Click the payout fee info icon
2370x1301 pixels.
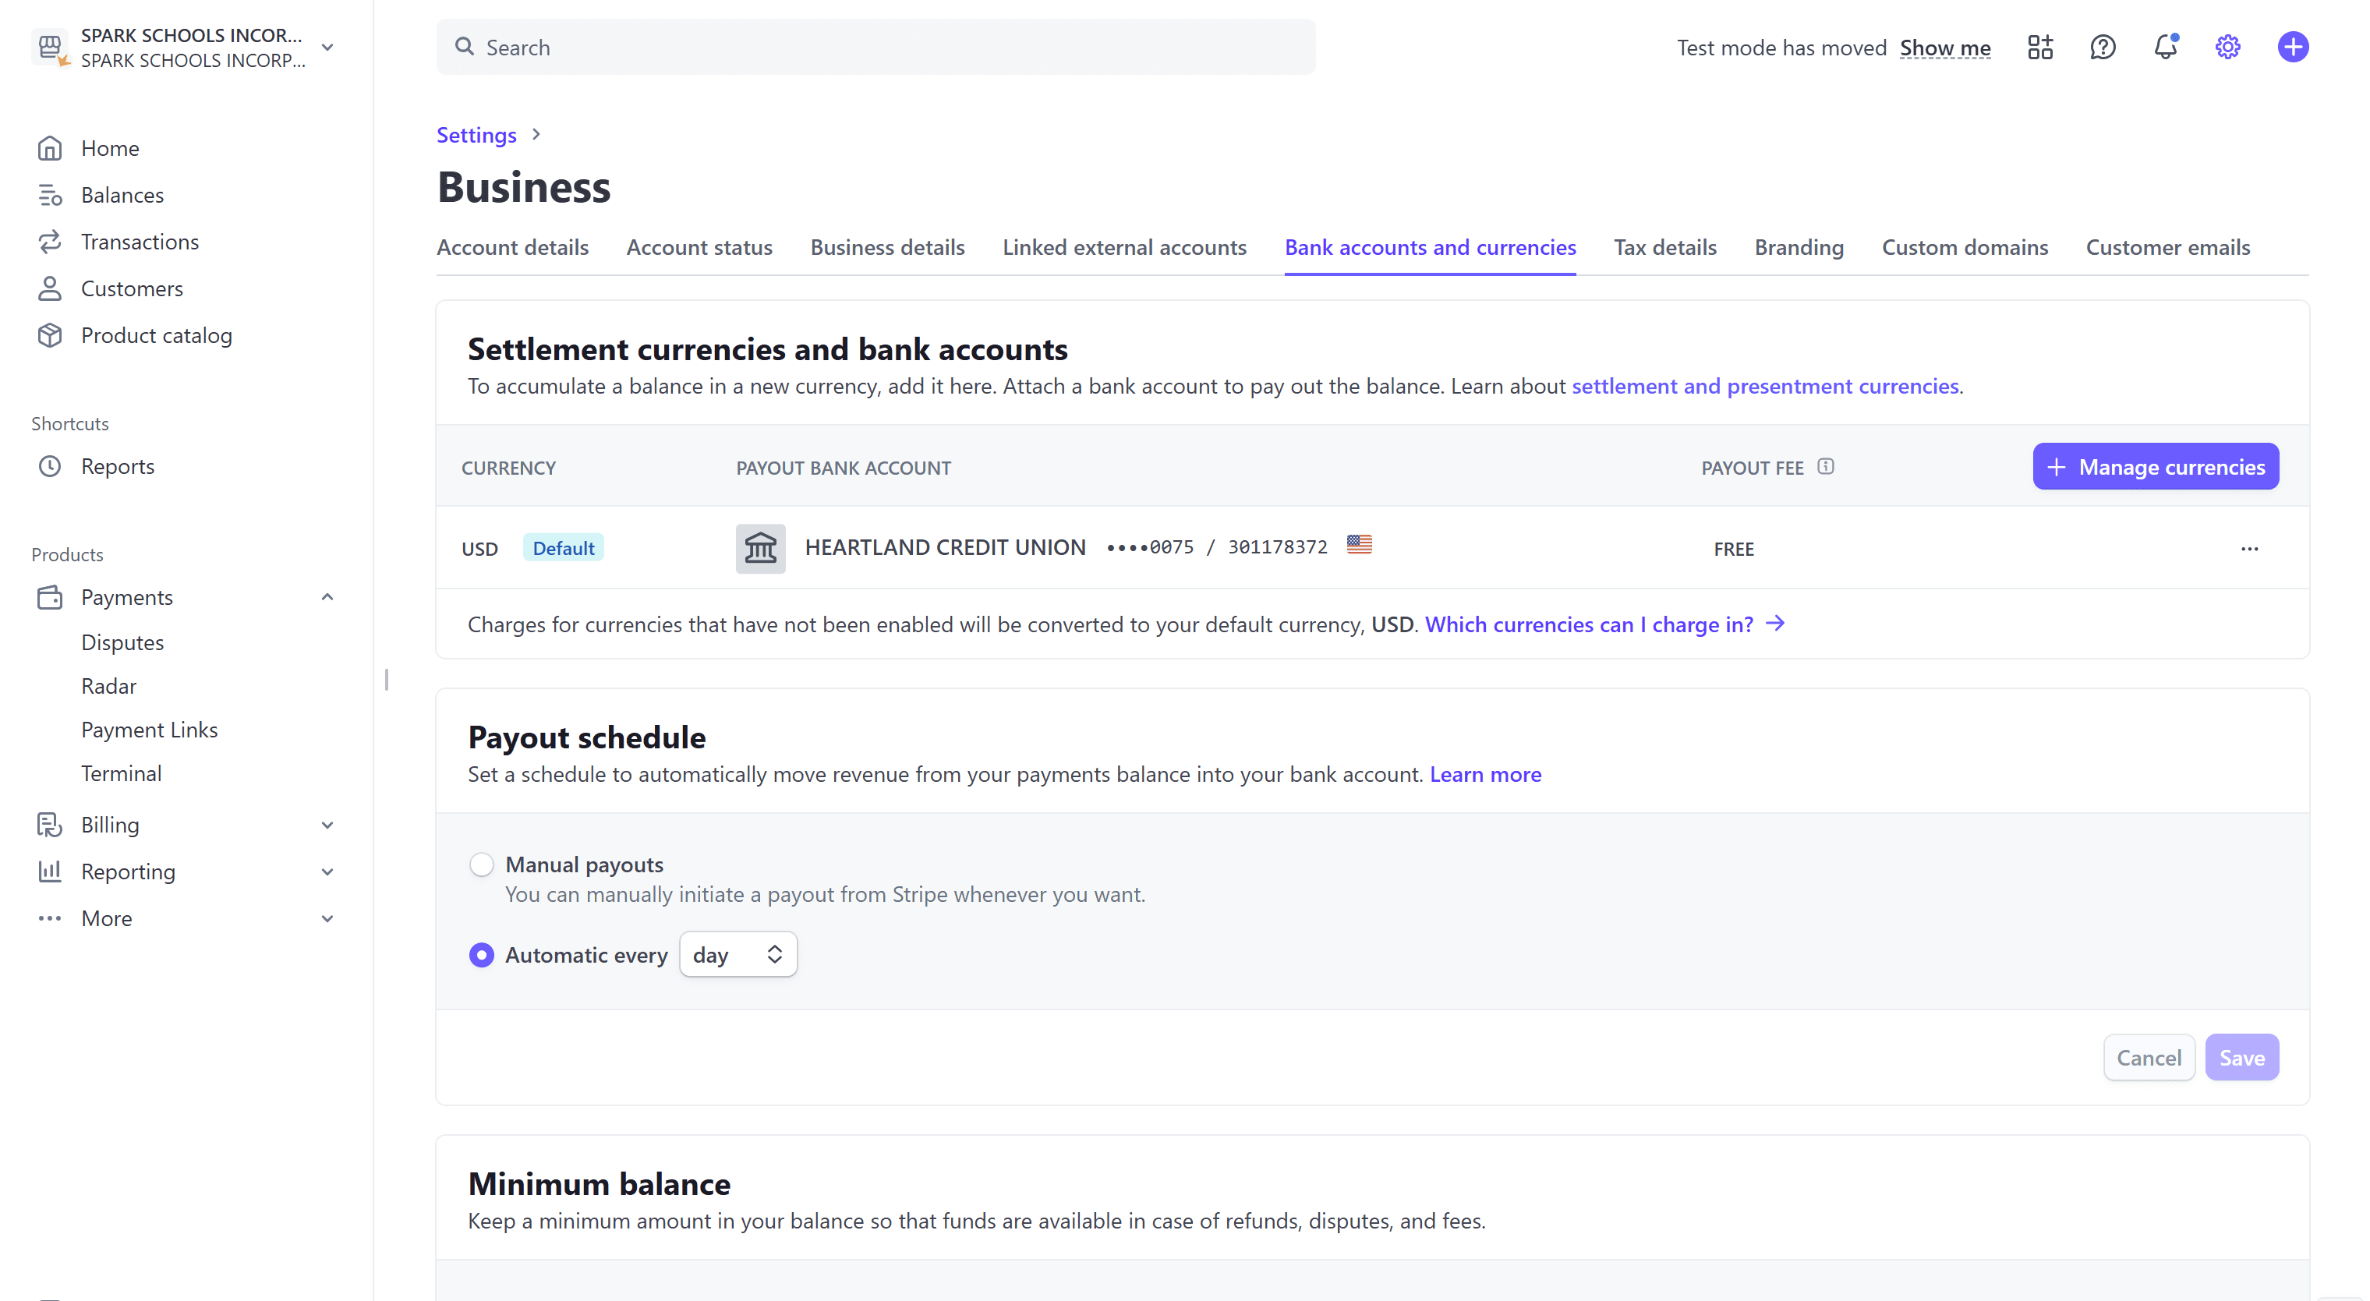coord(1827,466)
